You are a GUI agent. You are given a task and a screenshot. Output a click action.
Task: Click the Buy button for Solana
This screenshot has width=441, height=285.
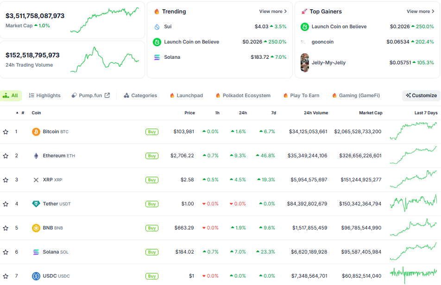(x=152, y=252)
